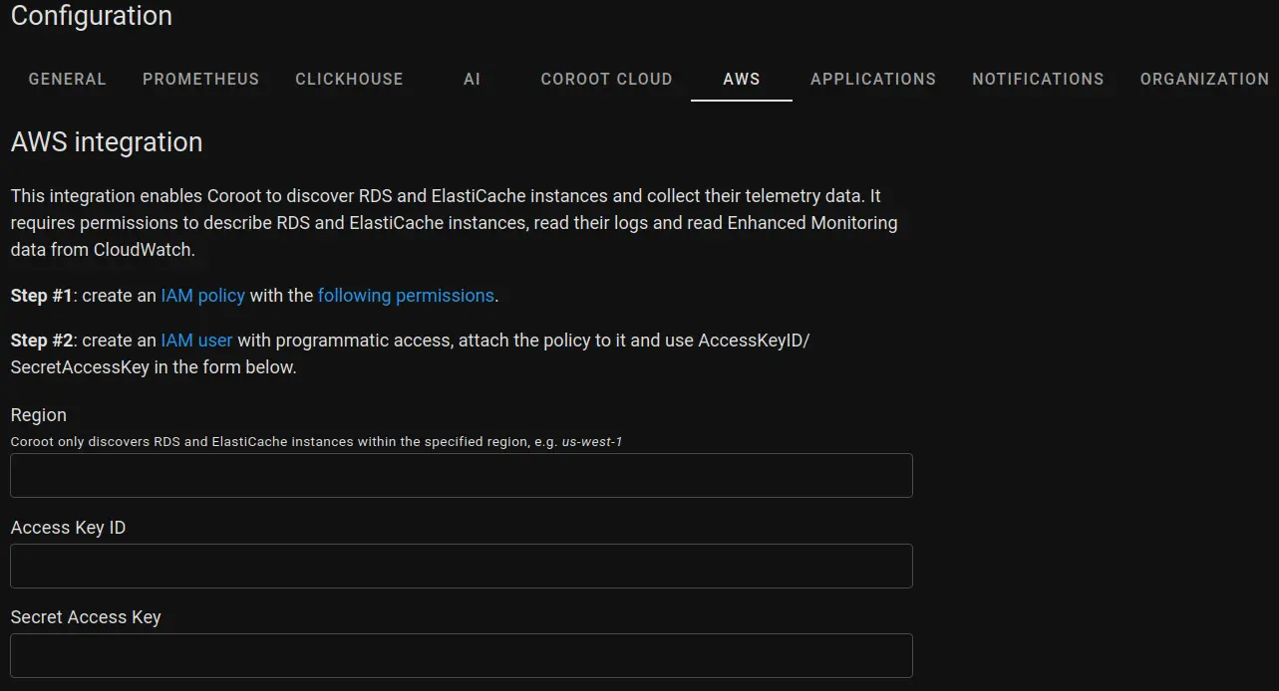Go to the Coroot Cloud tab

606,79
